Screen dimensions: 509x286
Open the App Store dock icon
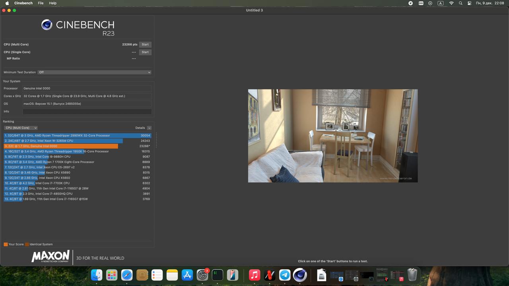point(187,275)
